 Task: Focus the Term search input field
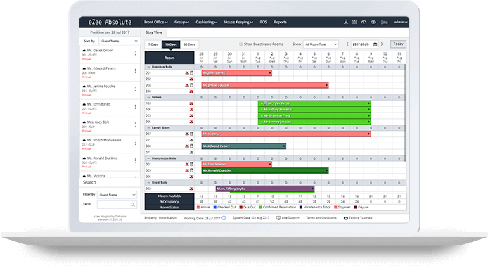(117, 205)
